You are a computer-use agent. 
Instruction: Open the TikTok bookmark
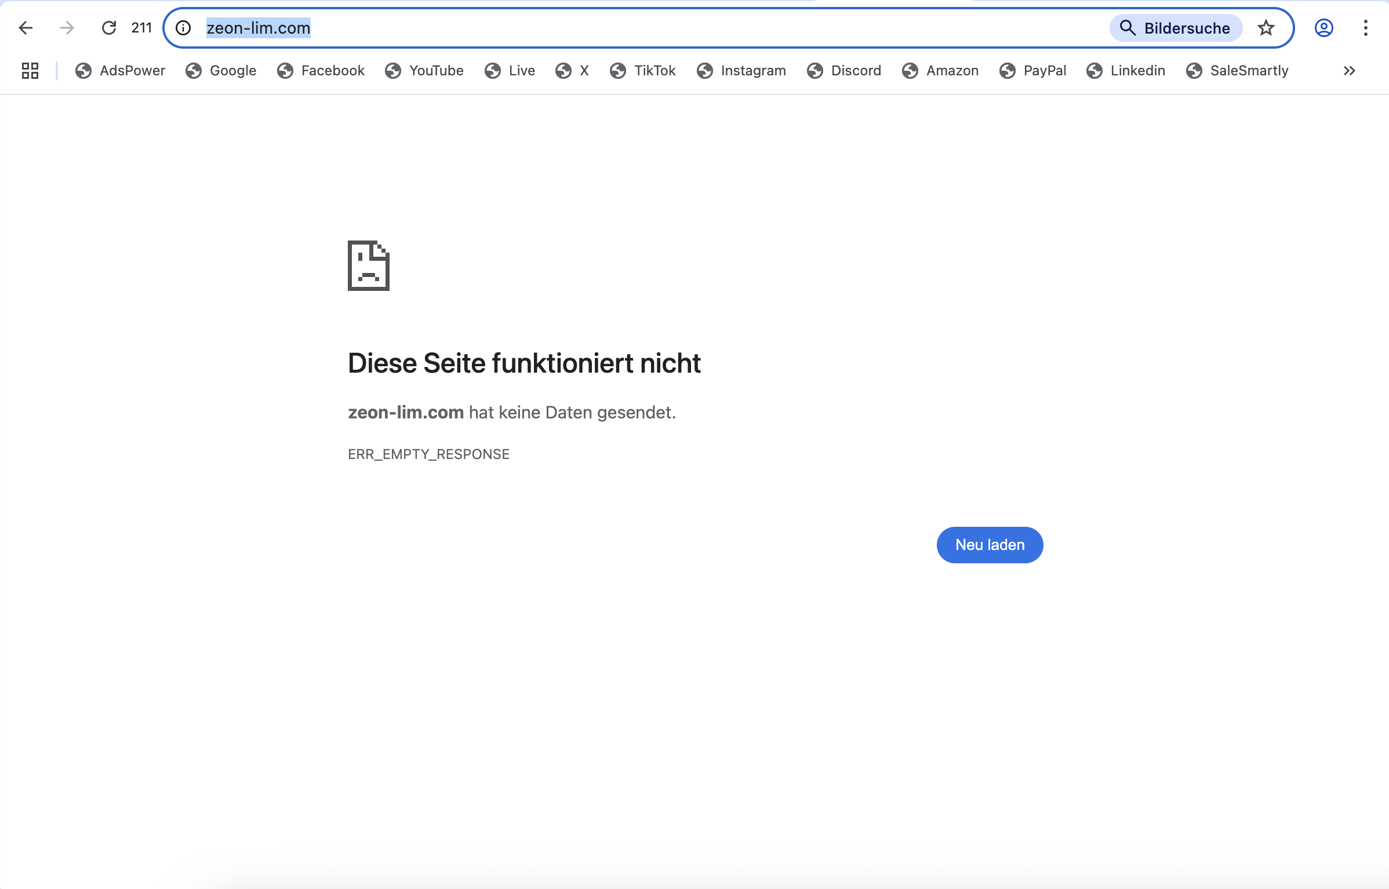click(643, 71)
